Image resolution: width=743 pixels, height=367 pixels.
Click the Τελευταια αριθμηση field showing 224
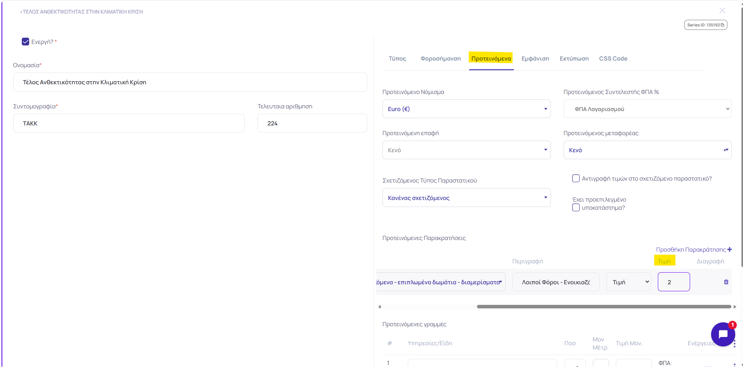pyautogui.click(x=312, y=123)
